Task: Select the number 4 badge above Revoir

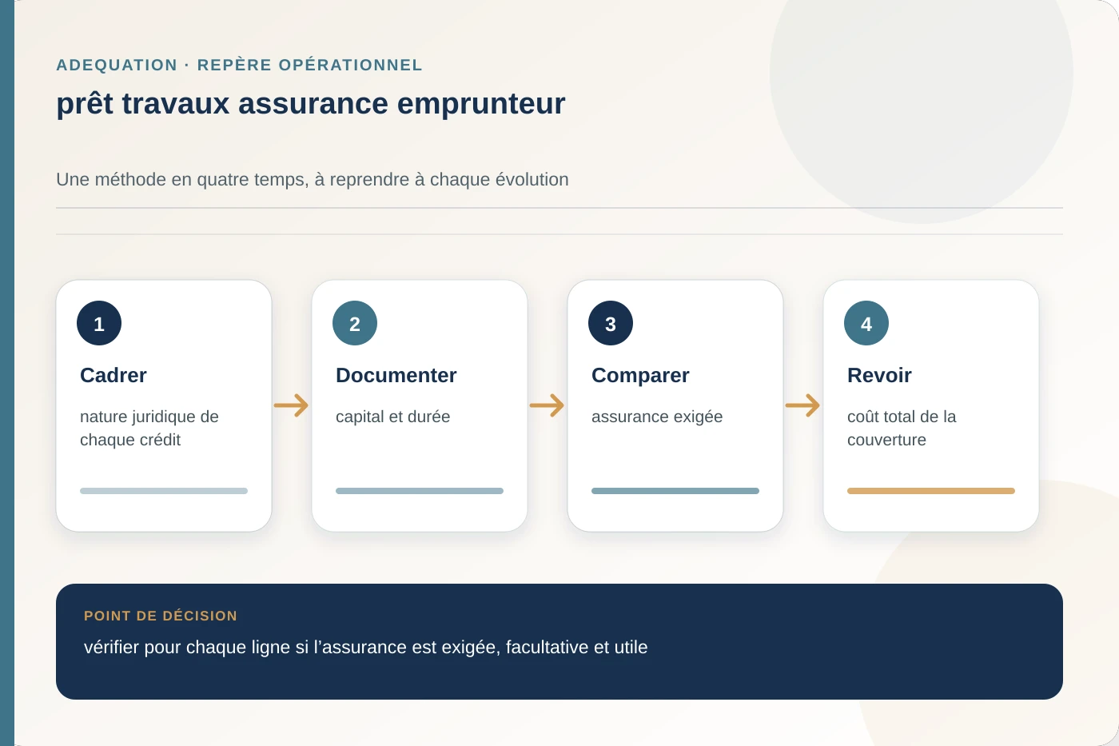Action: tap(866, 323)
